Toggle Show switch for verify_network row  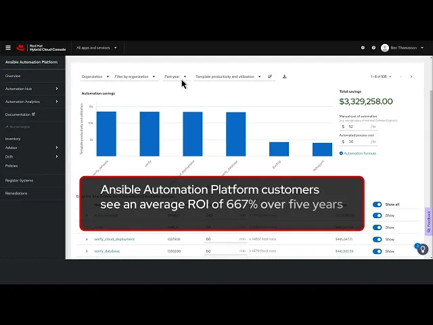[x=378, y=215]
